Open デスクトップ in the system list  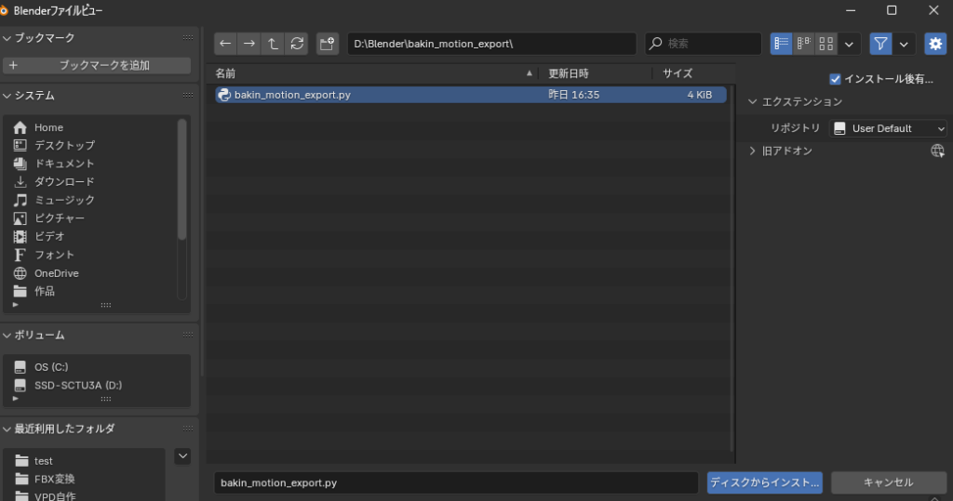64,145
